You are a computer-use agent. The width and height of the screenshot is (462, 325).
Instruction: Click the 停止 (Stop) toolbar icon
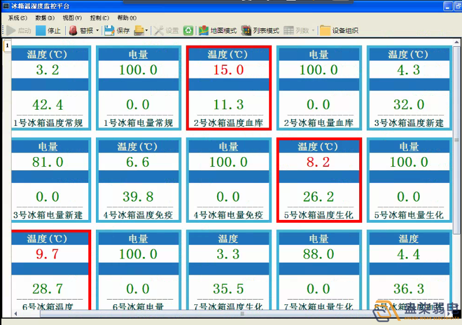coord(41,31)
